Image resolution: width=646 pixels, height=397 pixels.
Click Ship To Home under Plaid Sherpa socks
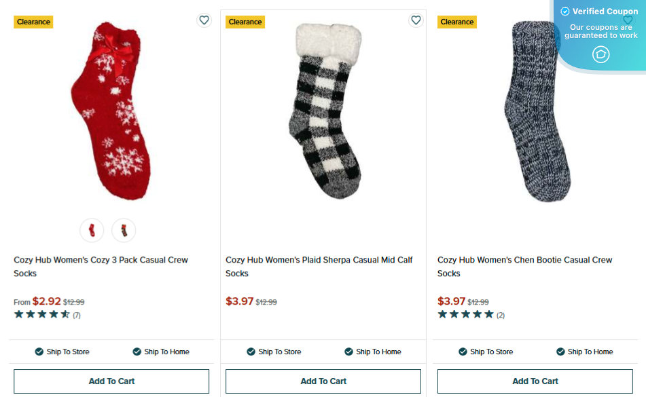point(372,352)
